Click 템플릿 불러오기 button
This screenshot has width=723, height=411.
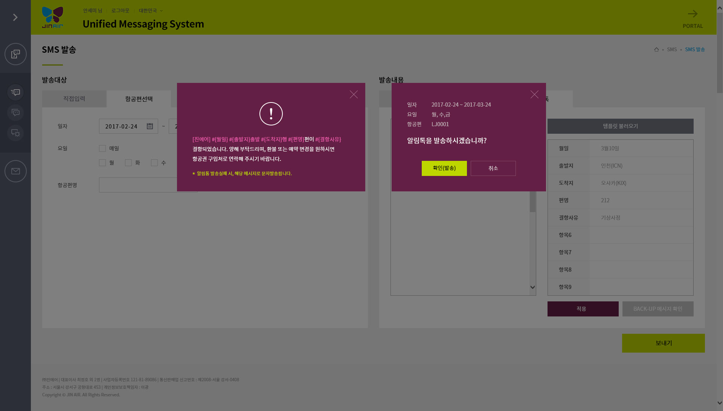click(621, 126)
